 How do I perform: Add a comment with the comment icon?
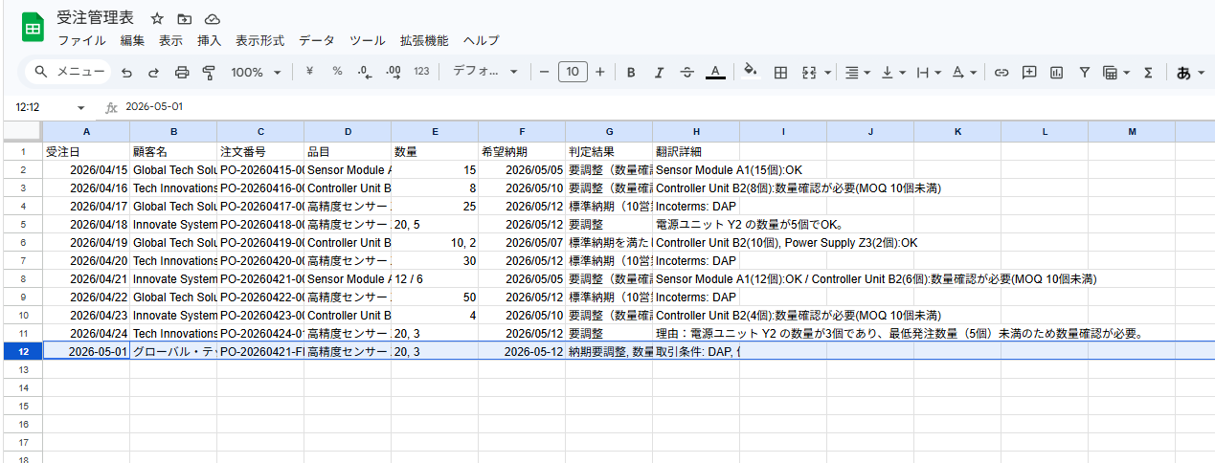1029,72
